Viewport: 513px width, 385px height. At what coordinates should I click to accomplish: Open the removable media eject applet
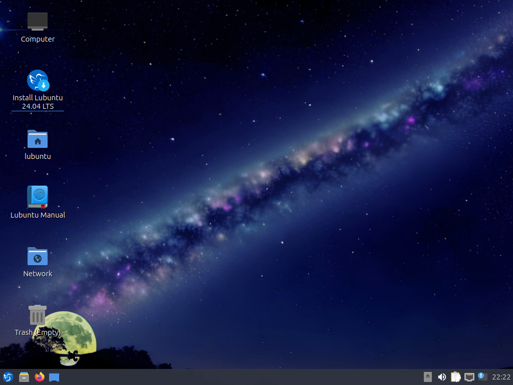pyautogui.click(x=427, y=377)
